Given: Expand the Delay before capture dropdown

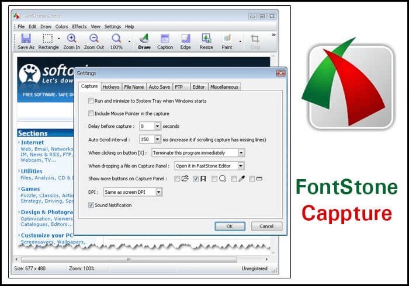Looking at the screenshot, I should pos(157,126).
